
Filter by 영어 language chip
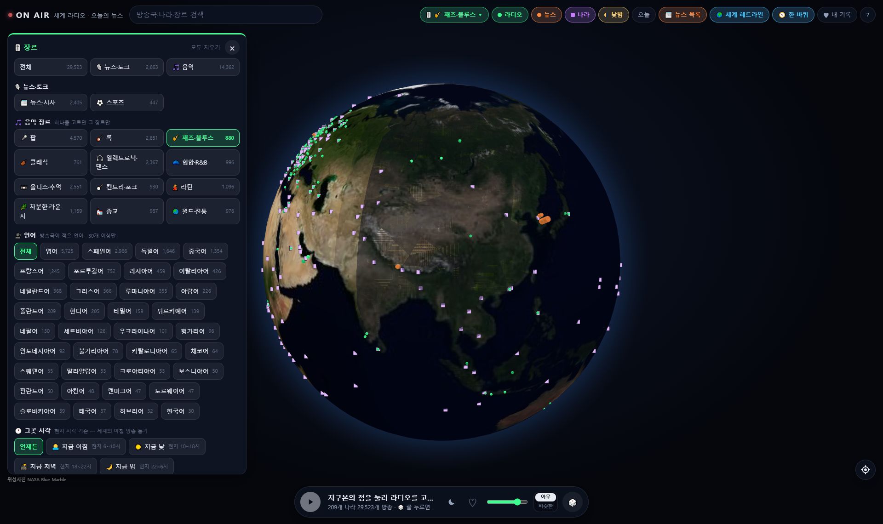(59, 251)
